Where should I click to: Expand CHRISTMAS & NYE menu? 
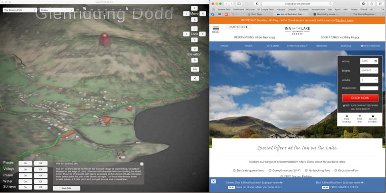pyautogui.click(x=297, y=46)
